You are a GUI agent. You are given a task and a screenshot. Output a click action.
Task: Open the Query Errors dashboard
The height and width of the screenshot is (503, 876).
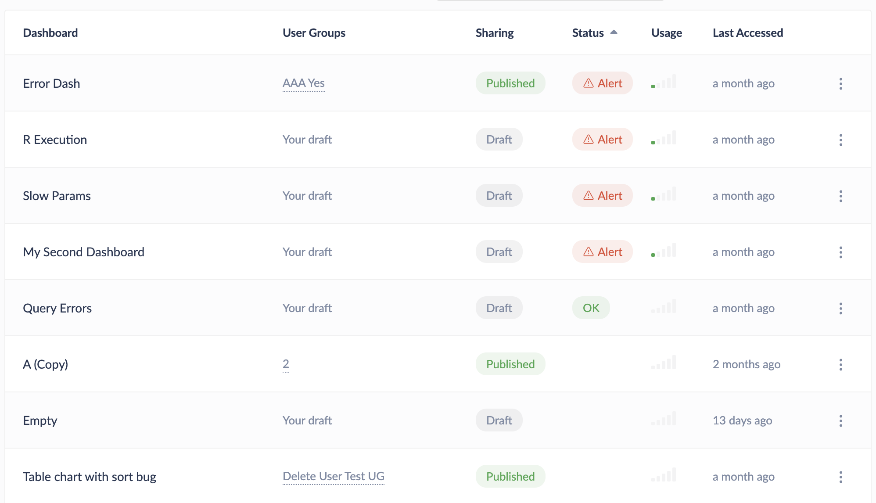[57, 308]
